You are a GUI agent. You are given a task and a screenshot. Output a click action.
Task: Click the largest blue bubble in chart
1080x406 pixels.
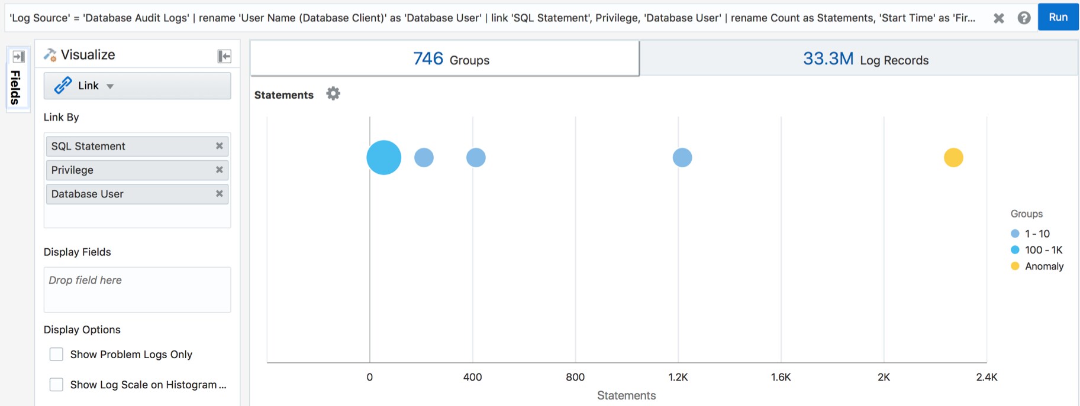pos(384,158)
